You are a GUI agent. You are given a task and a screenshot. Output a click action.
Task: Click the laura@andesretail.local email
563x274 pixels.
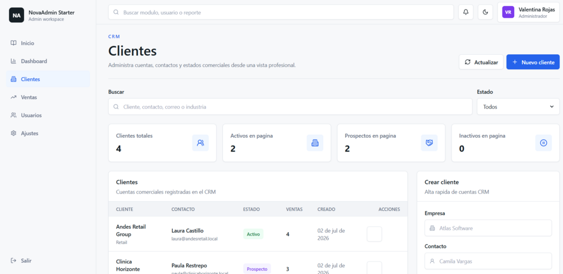pos(194,239)
